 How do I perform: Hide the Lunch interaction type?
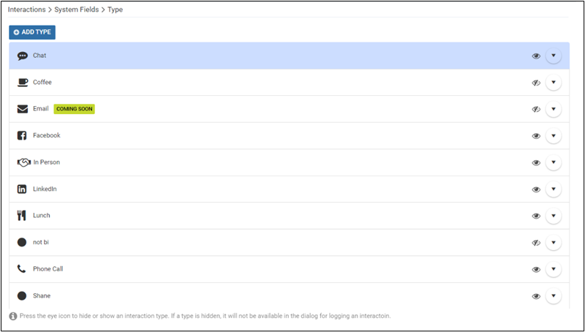536,216
